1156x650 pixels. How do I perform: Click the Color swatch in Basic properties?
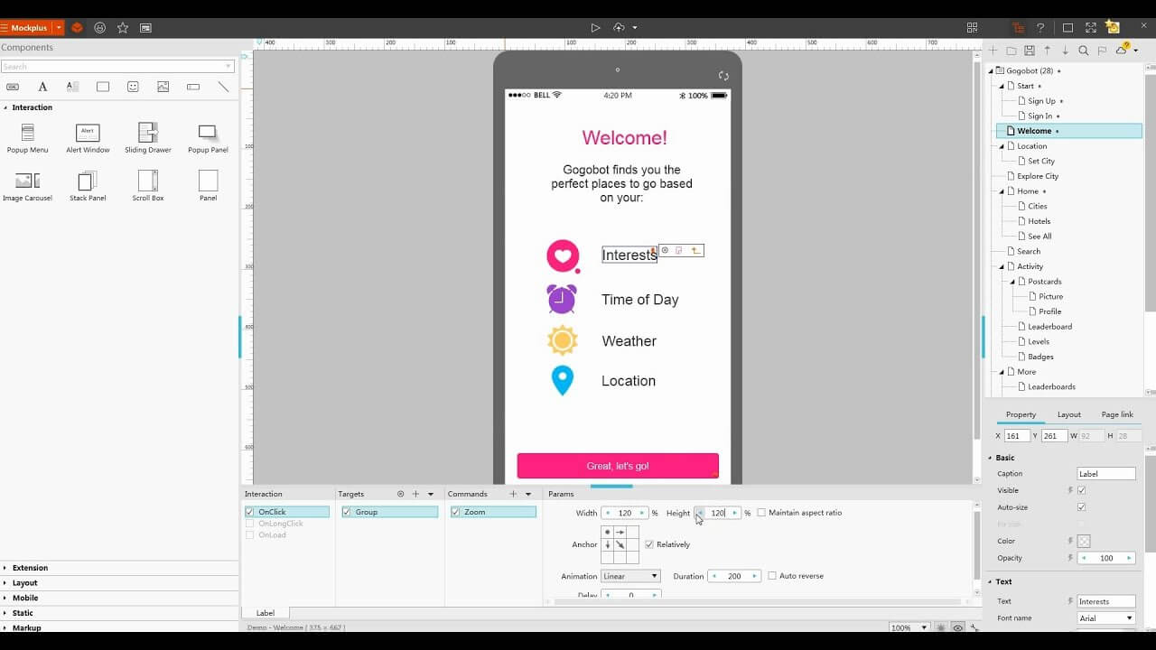point(1084,542)
